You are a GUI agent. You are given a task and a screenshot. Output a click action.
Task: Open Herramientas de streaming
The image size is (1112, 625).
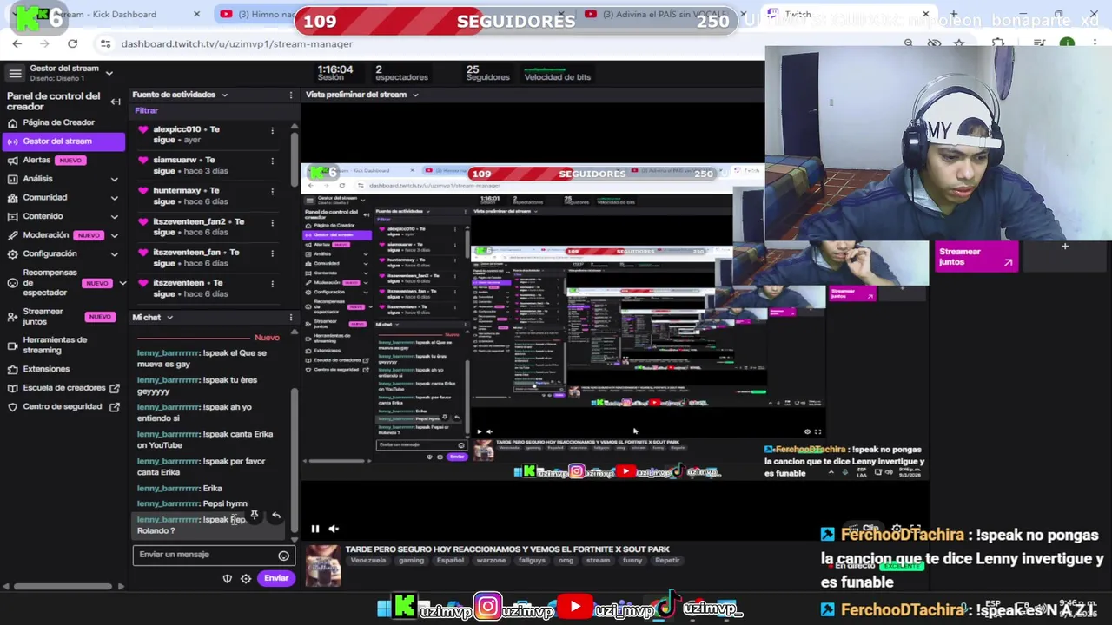[x=55, y=345]
